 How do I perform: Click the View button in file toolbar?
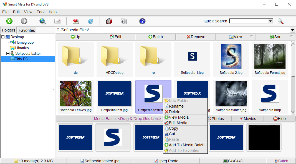(236, 37)
